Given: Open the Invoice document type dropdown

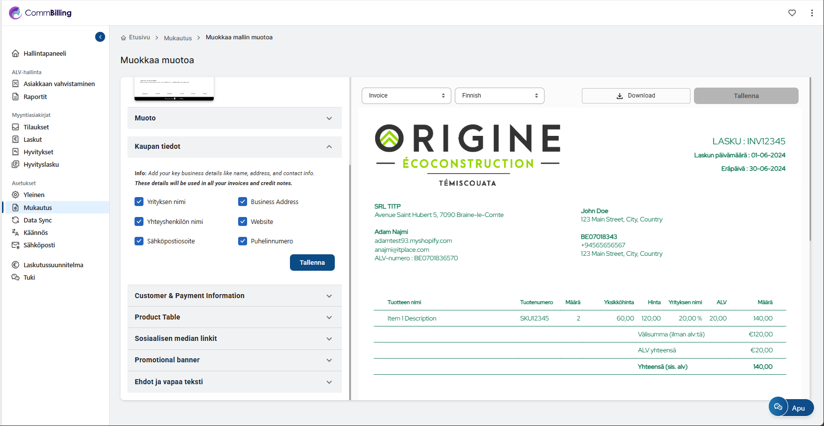Looking at the screenshot, I should (406, 96).
